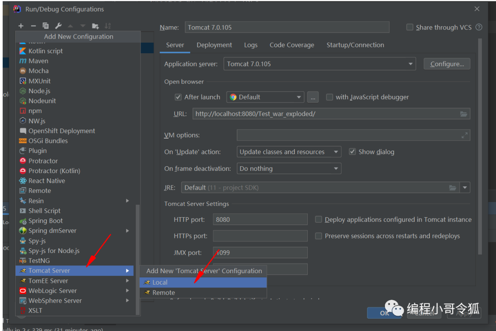Open the Startup/Connection tab

click(x=355, y=45)
